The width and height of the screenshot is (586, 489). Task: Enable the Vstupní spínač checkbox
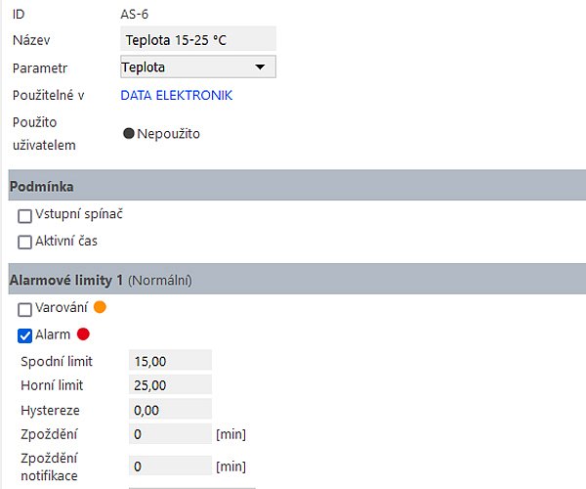tap(25, 216)
